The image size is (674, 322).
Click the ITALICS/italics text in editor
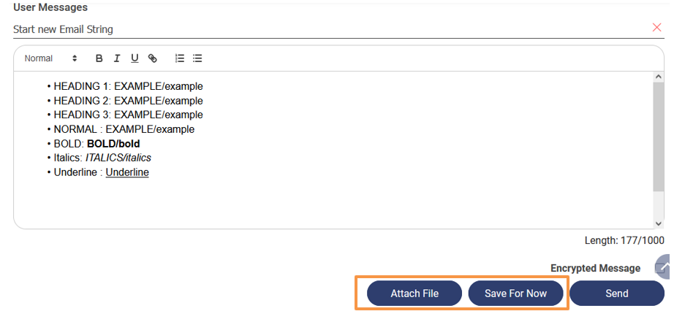point(118,158)
